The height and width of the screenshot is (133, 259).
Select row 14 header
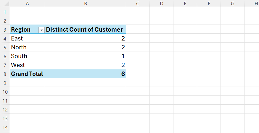[x=5, y=127]
